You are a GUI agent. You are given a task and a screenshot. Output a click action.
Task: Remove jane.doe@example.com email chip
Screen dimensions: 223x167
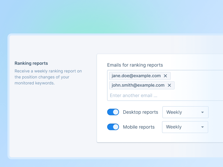165,76
